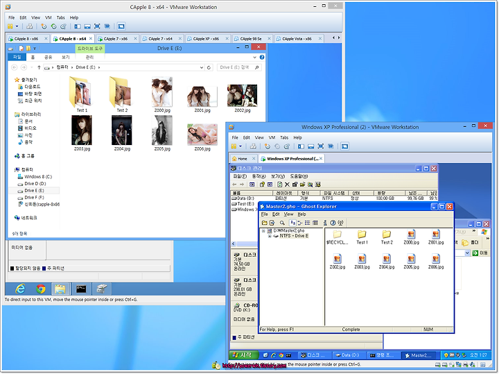
Task: Toggle console view button in CApple 8 toolbar
Action: (x=121, y=26)
